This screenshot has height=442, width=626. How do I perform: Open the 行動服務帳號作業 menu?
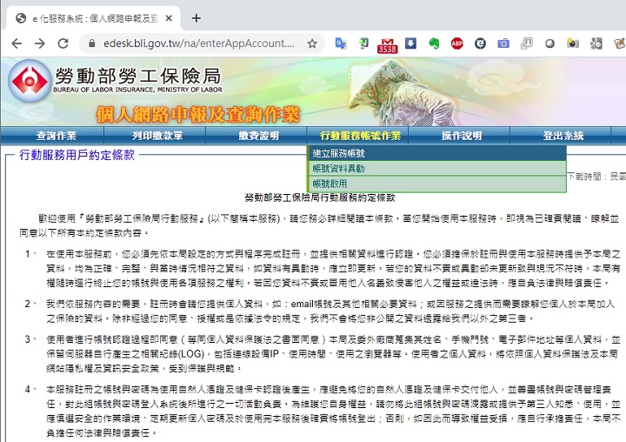tap(360, 136)
